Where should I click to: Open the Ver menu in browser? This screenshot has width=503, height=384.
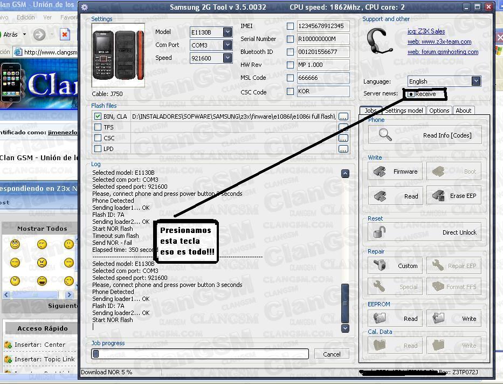[x=47, y=17]
